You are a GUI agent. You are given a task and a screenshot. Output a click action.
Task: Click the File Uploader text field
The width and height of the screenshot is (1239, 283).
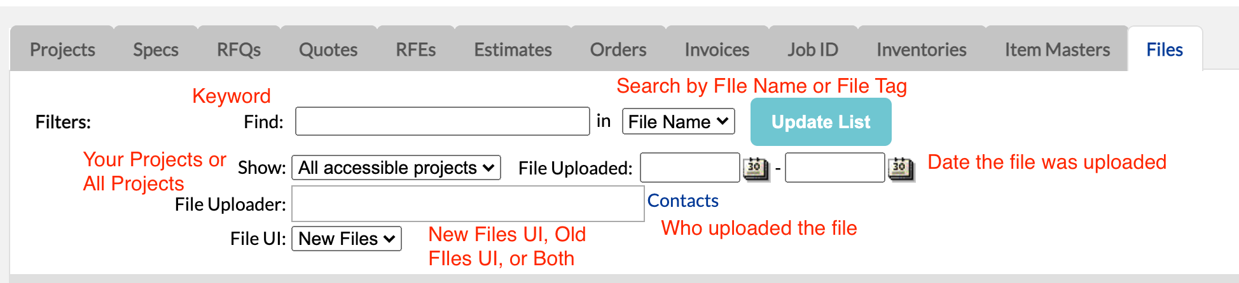pyautogui.click(x=468, y=204)
